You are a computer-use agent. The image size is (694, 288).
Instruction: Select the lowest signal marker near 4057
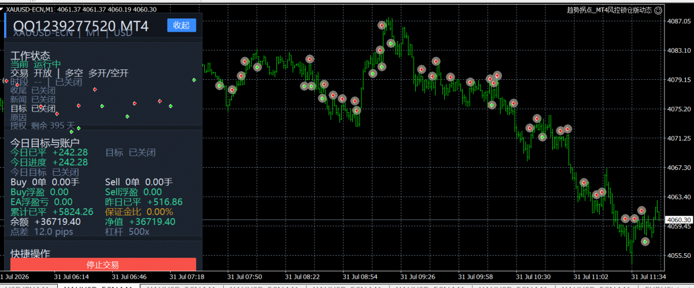[x=645, y=241]
